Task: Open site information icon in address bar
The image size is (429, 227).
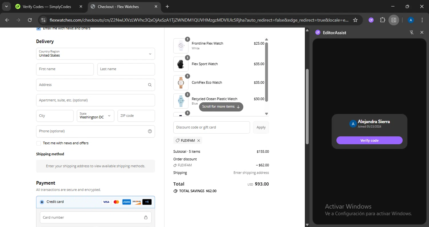Action: pos(43,20)
